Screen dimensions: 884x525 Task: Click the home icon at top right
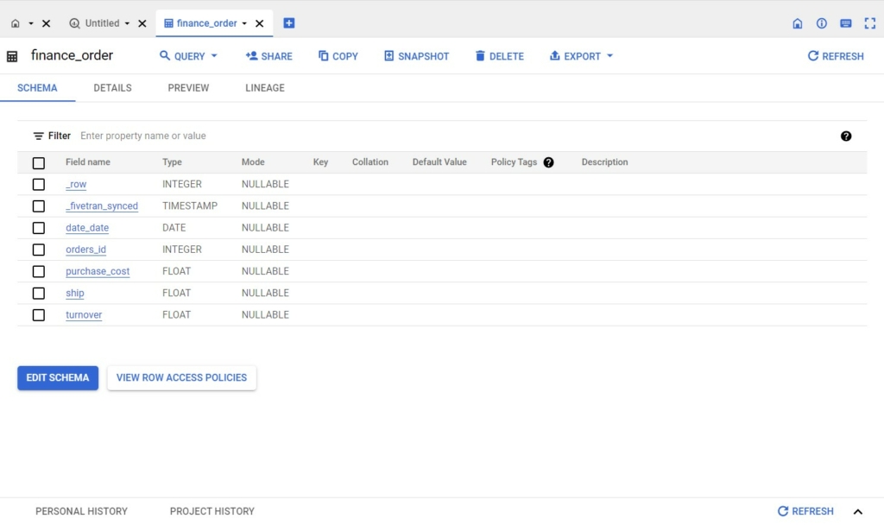(x=797, y=23)
